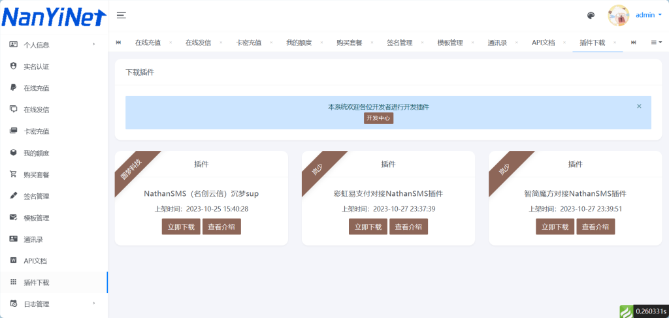Image resolution: width=669 pixels, height=318 pixels.
Task: Switch to the 模板管理 tab
Action: point(449,42)
